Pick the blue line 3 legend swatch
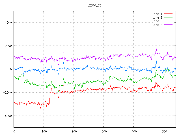Viewport: 181px width, 135px height. point(168,21)
